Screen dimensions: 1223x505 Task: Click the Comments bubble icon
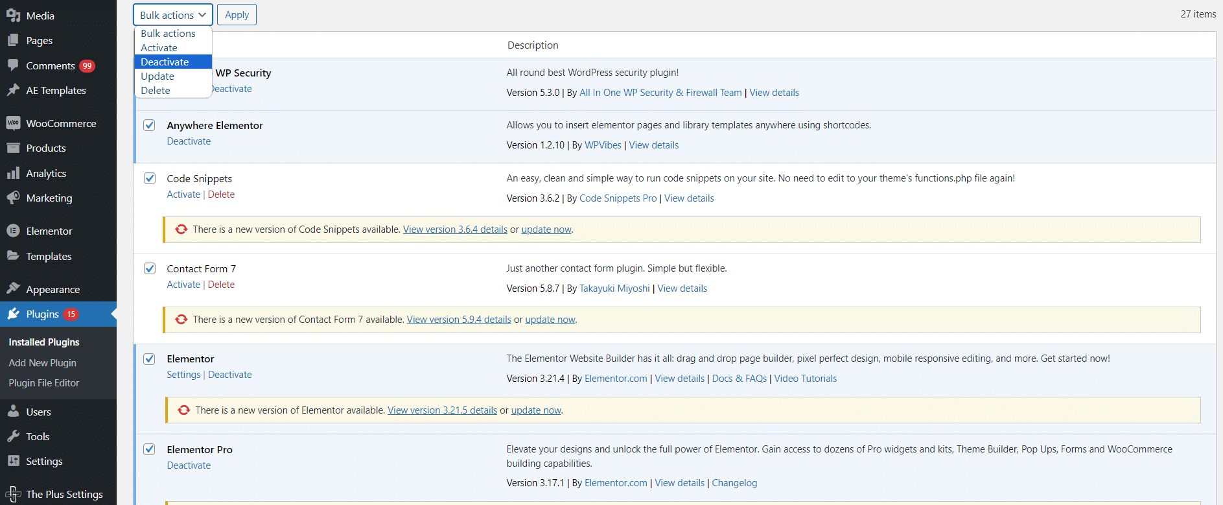(13, 65)
